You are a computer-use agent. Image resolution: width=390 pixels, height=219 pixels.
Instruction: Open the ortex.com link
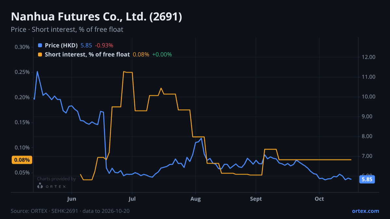click(x=365, y=211)
